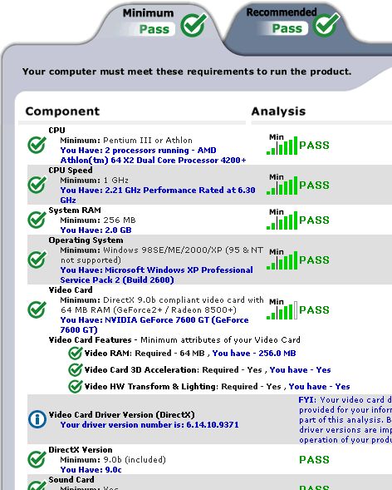Click the PASS result for DirectX Version
The image size is (392, 490).
[x=314, y=460]
